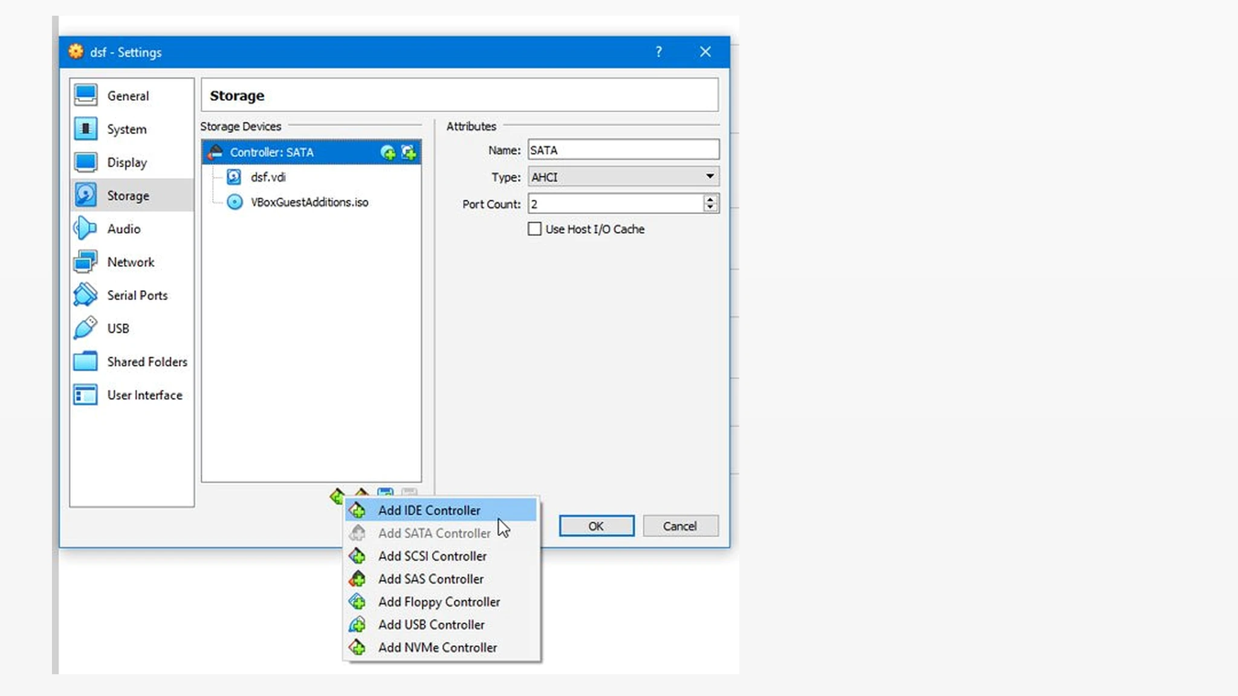The width and height of the screenshot is (1238, 696).
Task: Click the SATA controller icon in the tree
Action: 215,152
